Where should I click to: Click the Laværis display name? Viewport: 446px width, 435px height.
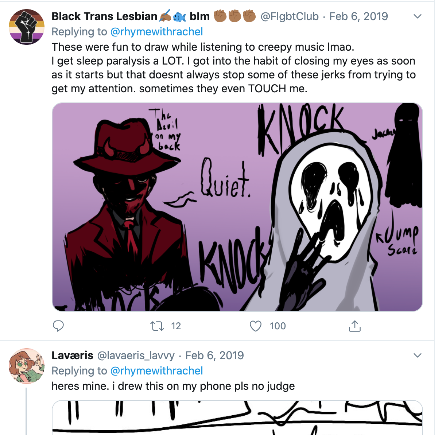73,356
